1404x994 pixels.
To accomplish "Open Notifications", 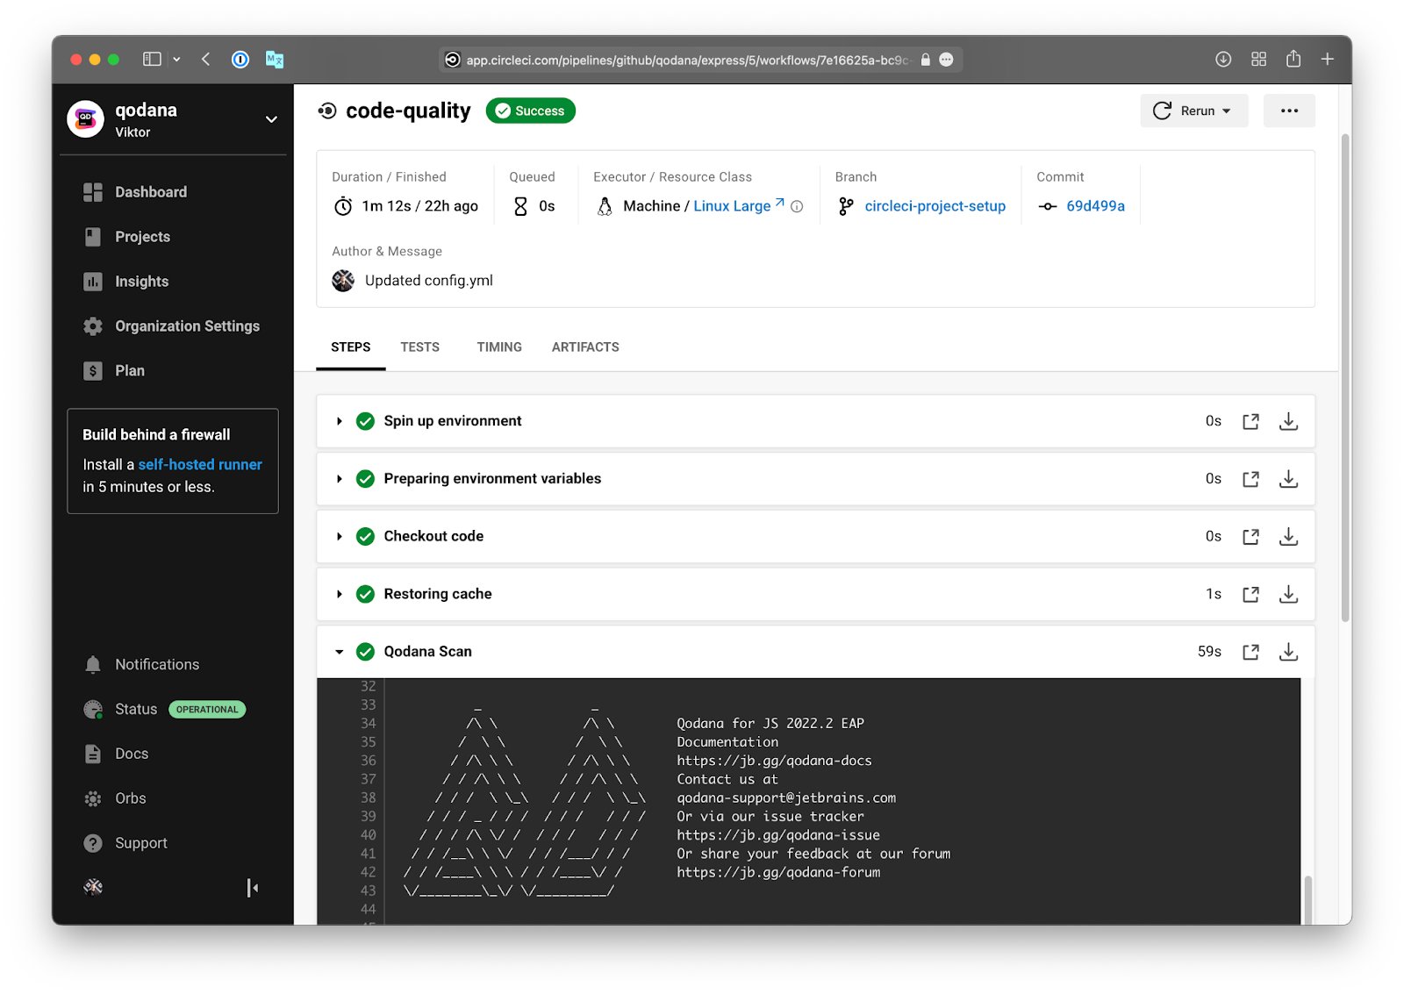I will pyautogui.click(x=156, y=664).
